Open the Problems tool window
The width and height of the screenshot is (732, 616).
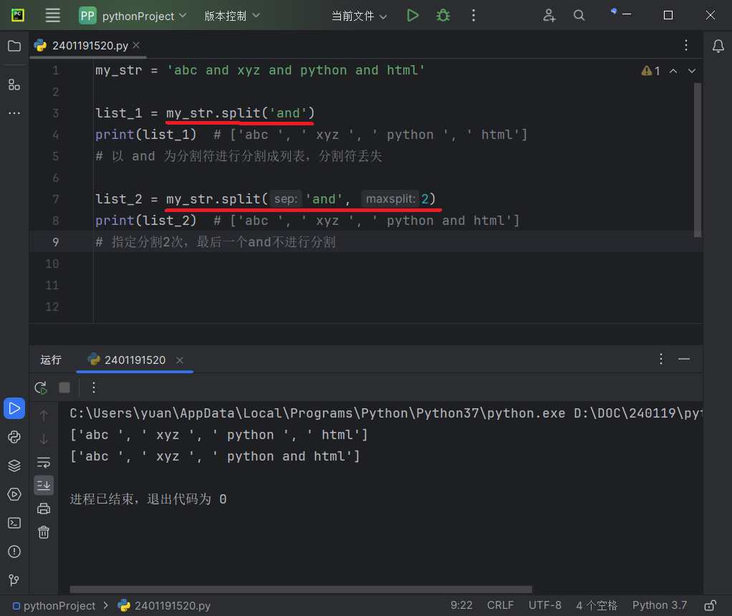point(14,552)
